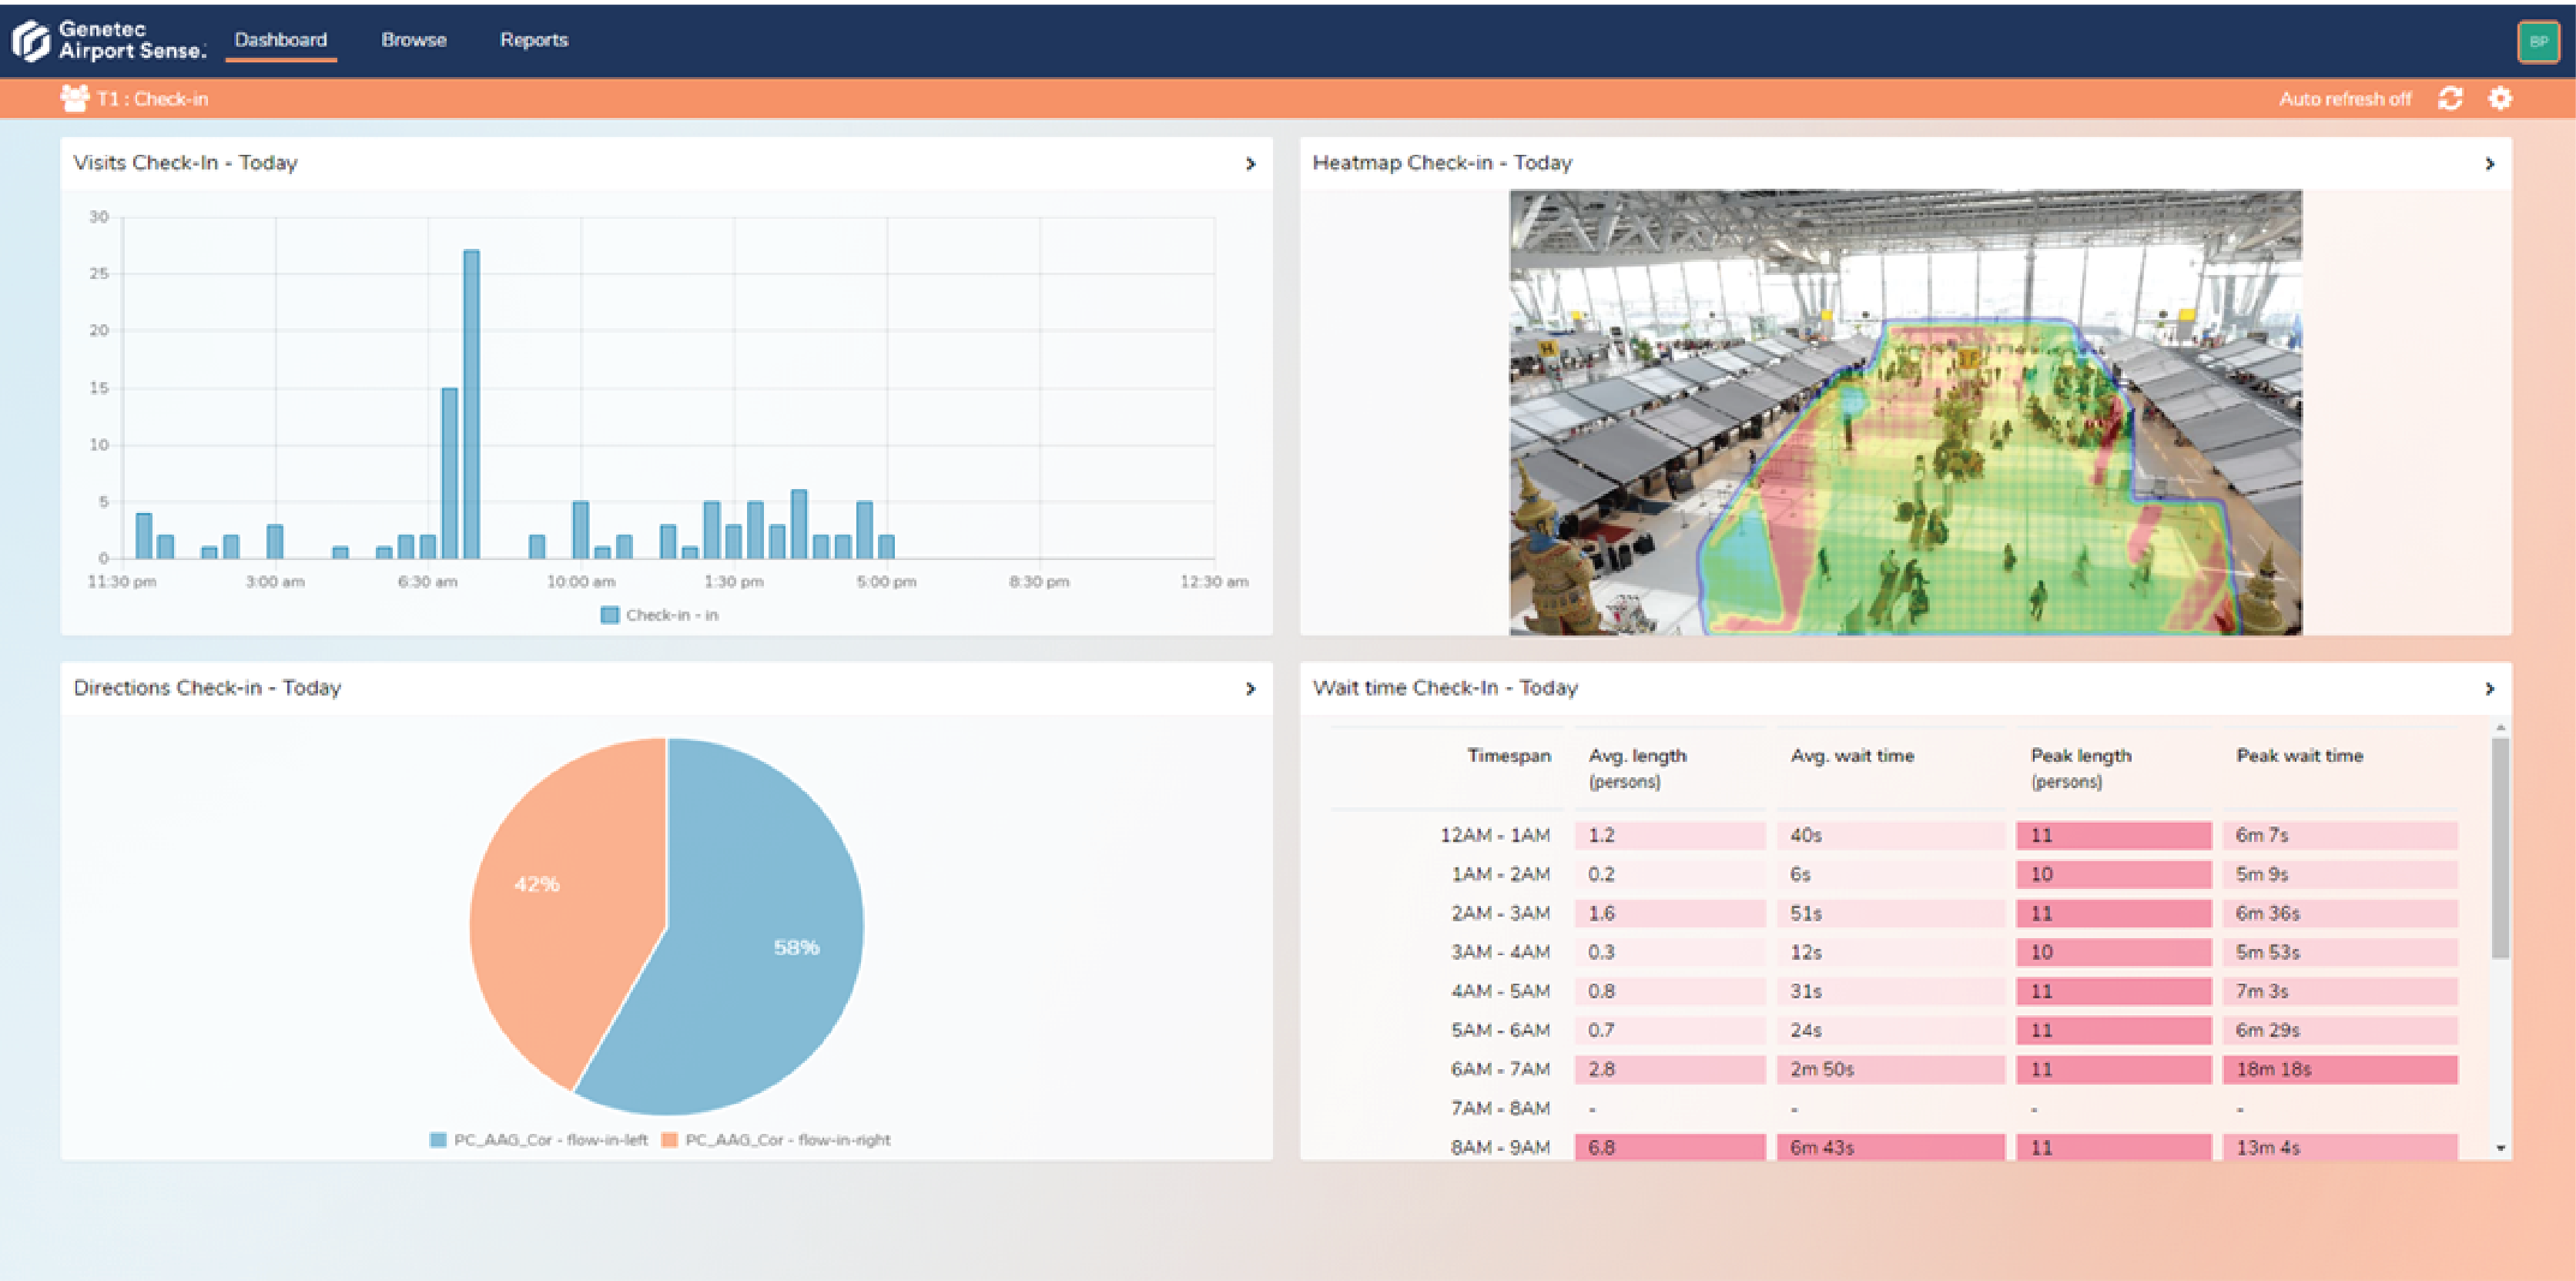
Task: Expand the Directions Check-in panel chevron
Action: 1250,689
